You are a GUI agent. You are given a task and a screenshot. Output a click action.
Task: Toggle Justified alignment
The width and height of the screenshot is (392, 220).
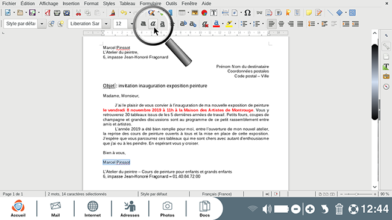click(x=300, y=24)
